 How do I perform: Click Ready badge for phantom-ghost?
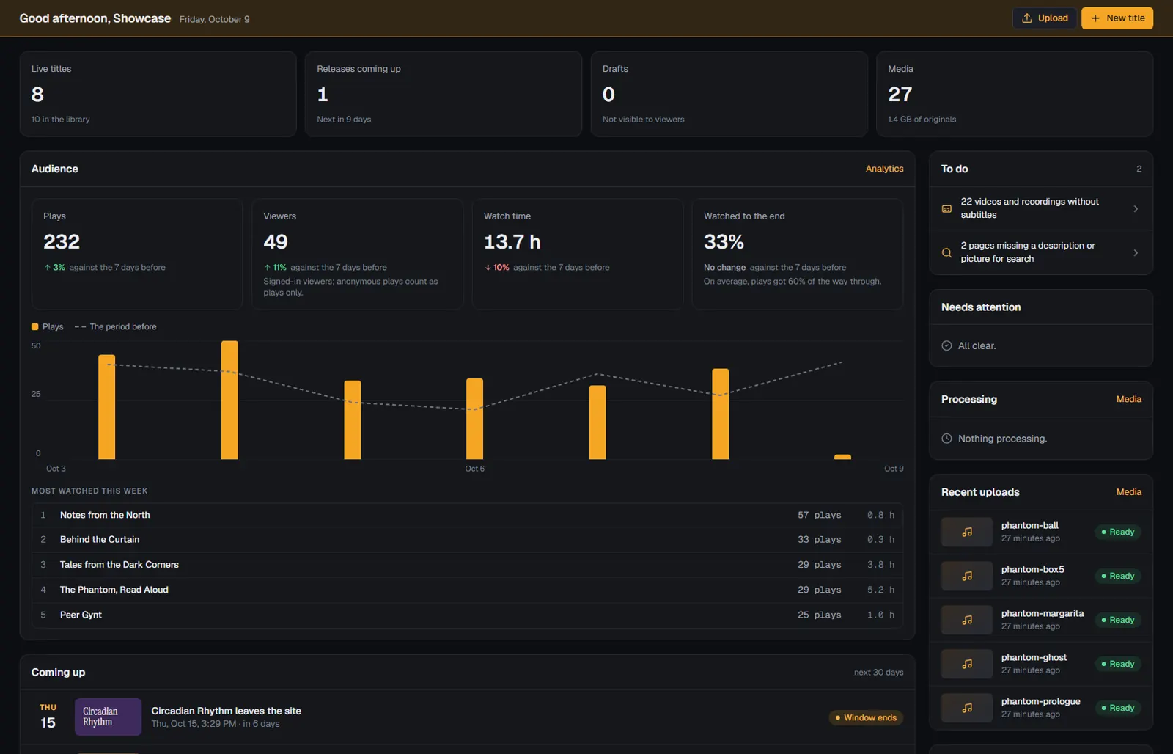pyautogui.click(x=1118, y=664)
